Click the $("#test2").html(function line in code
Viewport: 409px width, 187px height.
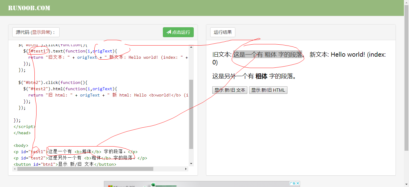pos(70,89)
